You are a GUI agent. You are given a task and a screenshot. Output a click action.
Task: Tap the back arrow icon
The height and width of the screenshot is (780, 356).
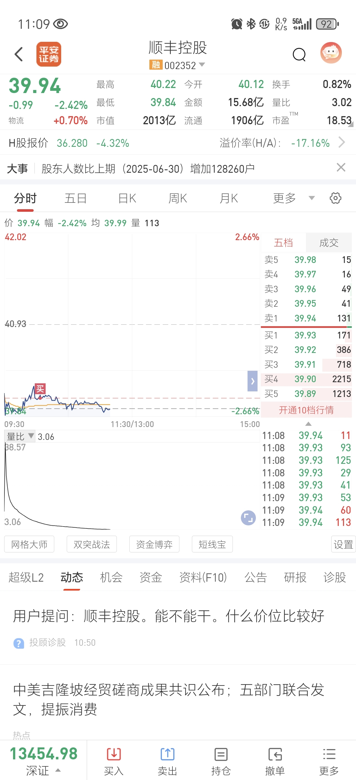(x=19, y=54)
